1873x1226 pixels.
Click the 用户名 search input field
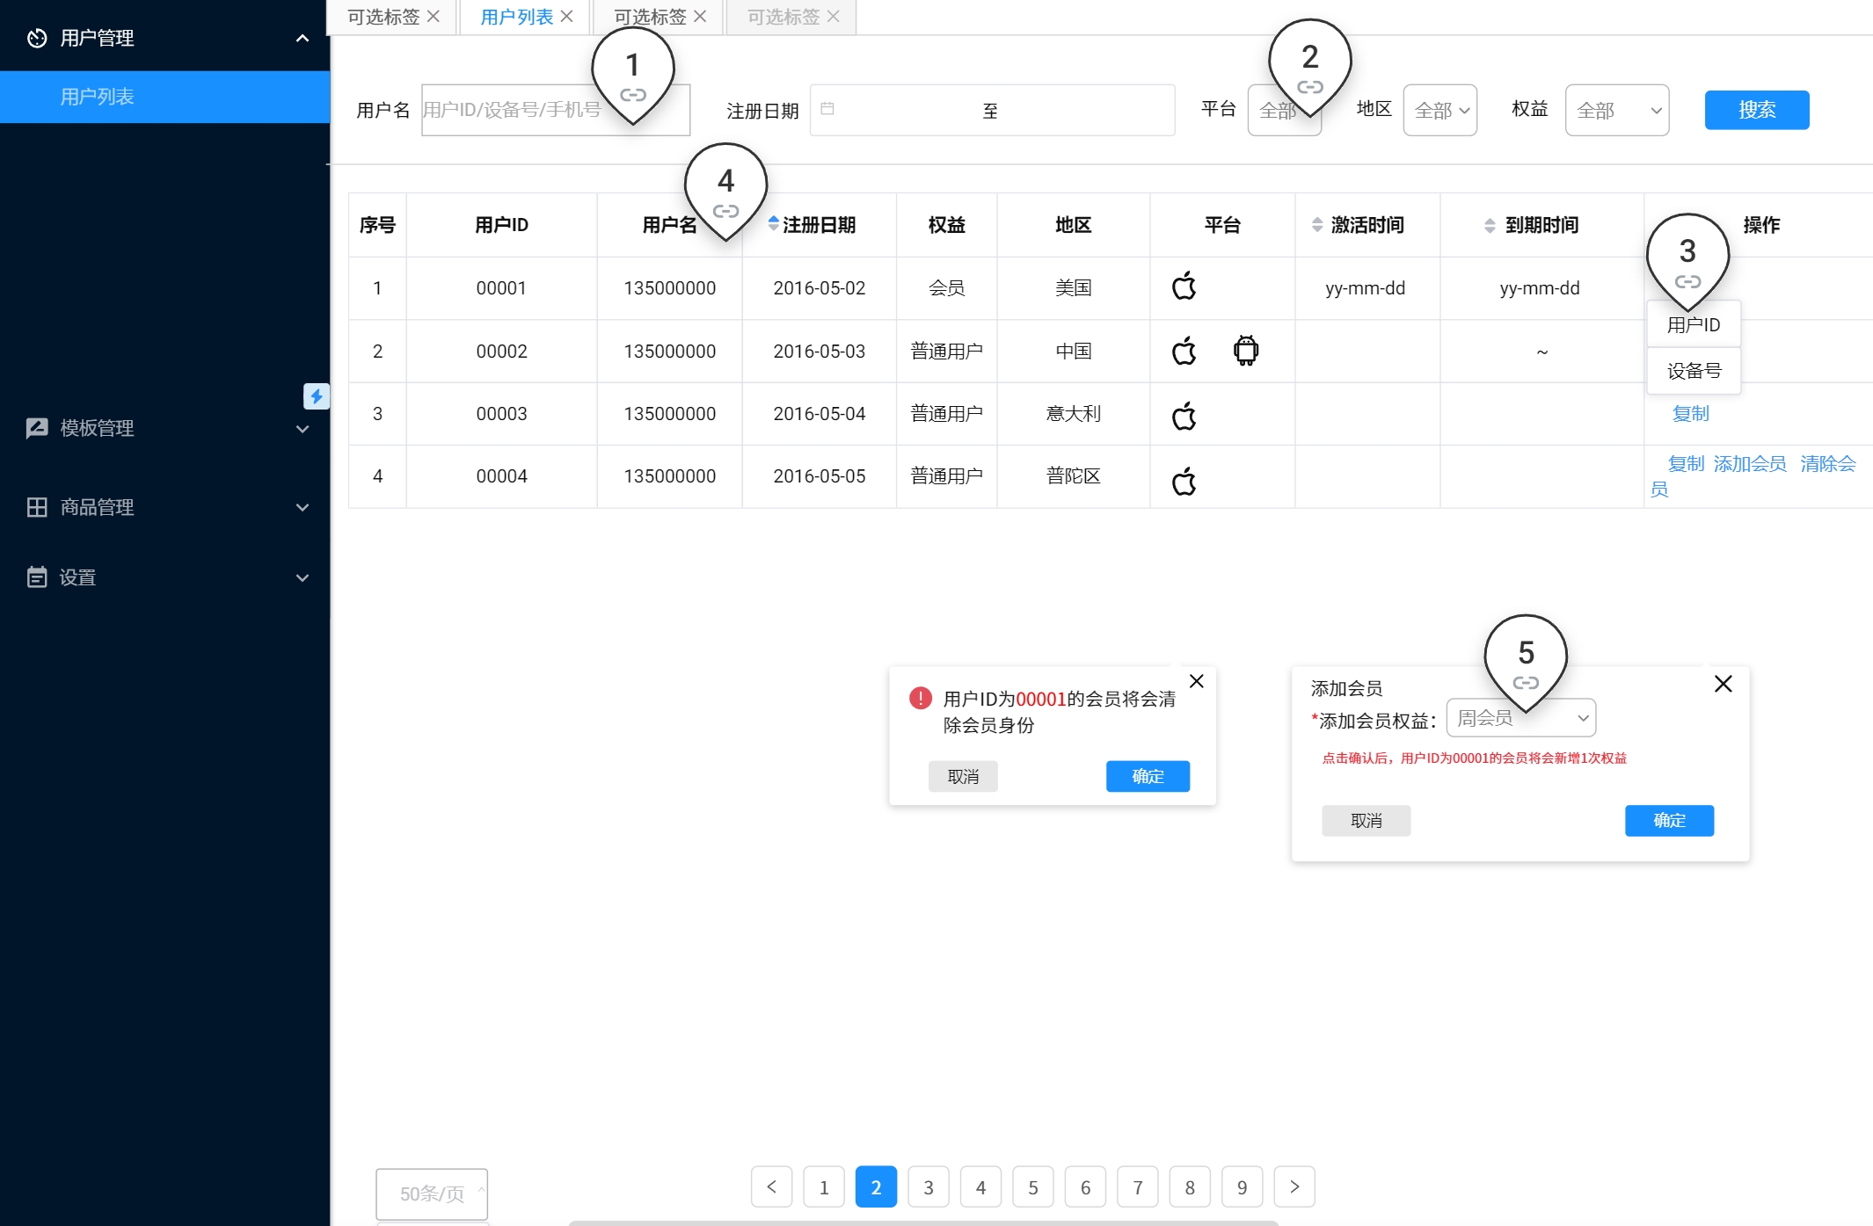pos(556,110)
